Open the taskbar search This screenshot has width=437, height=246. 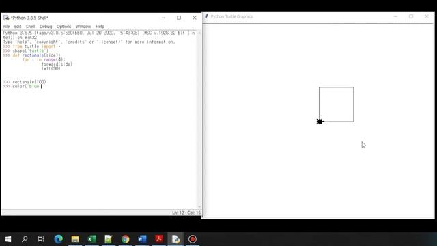25,239
